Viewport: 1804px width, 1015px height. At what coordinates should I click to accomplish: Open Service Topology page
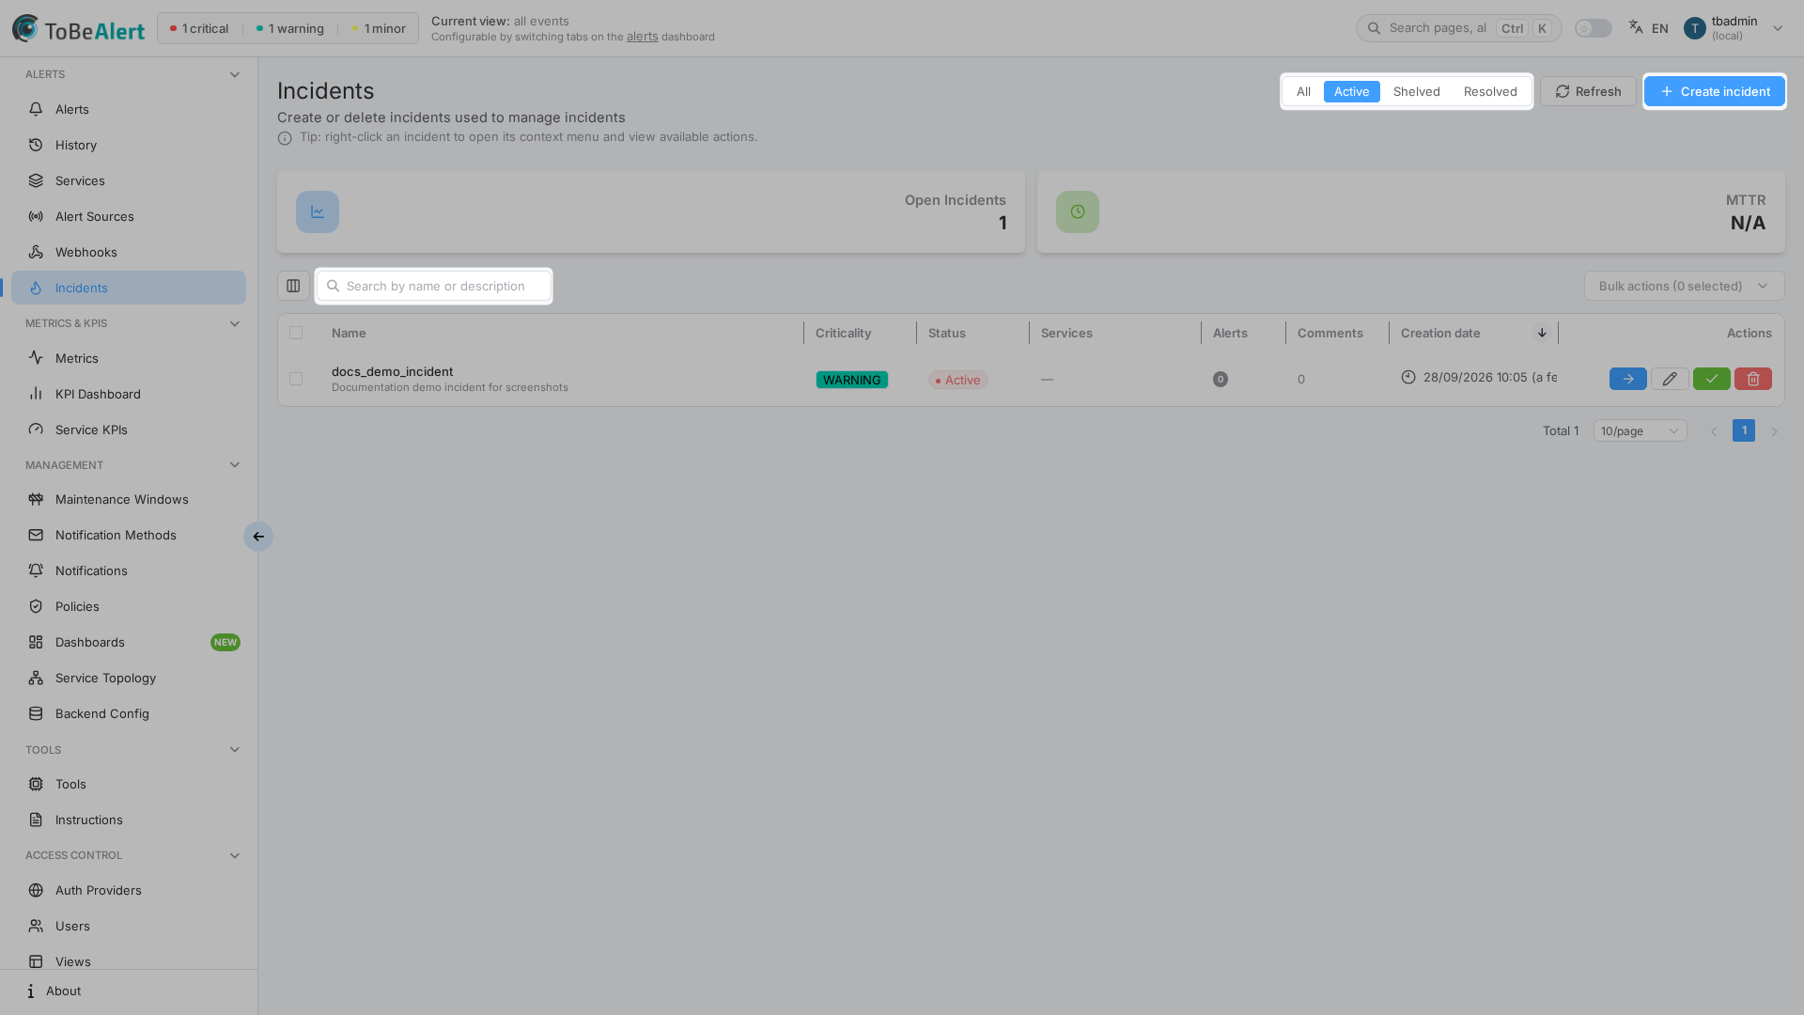point(129,678)
